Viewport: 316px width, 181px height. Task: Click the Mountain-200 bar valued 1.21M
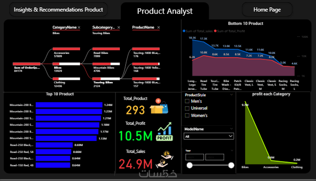point(68,118)
